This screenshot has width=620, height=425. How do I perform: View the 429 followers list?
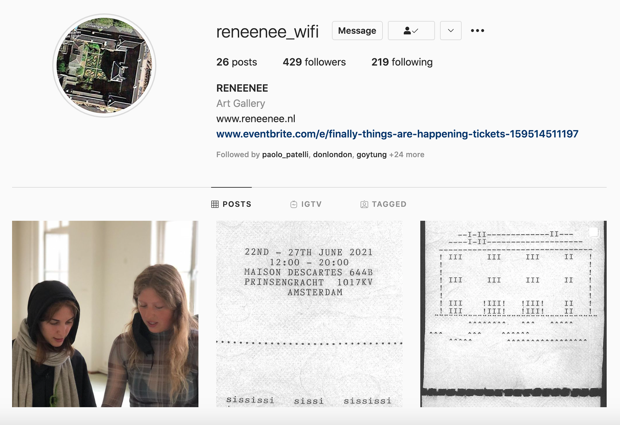[314, 62]
